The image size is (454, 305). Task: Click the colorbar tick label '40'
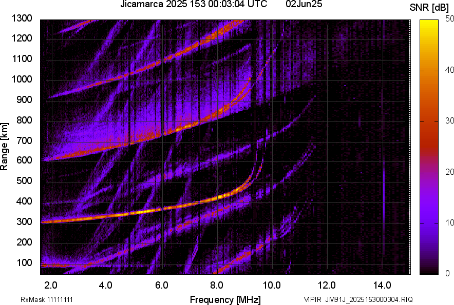(x=450, y=70)
